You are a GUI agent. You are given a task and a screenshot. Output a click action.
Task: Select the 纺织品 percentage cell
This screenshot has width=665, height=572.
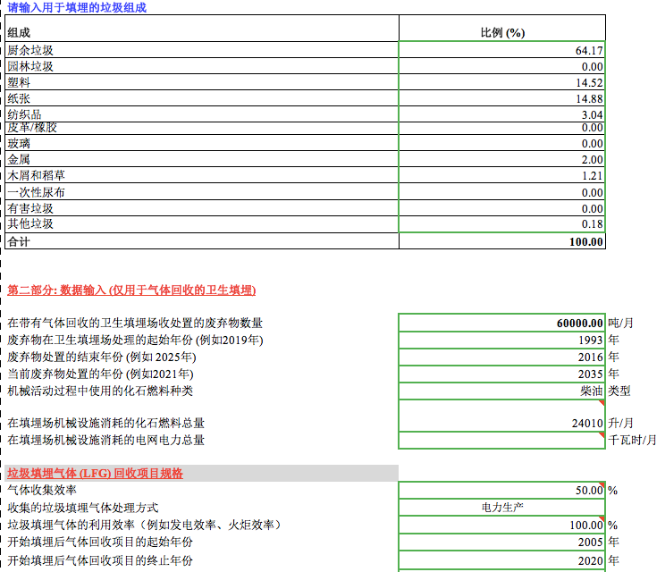tap(501, 114)
